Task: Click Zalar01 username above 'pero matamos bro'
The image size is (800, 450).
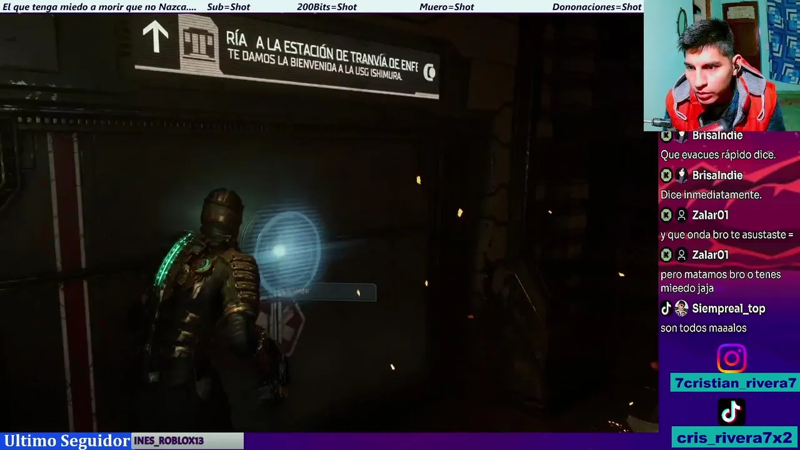Action: 710,255
